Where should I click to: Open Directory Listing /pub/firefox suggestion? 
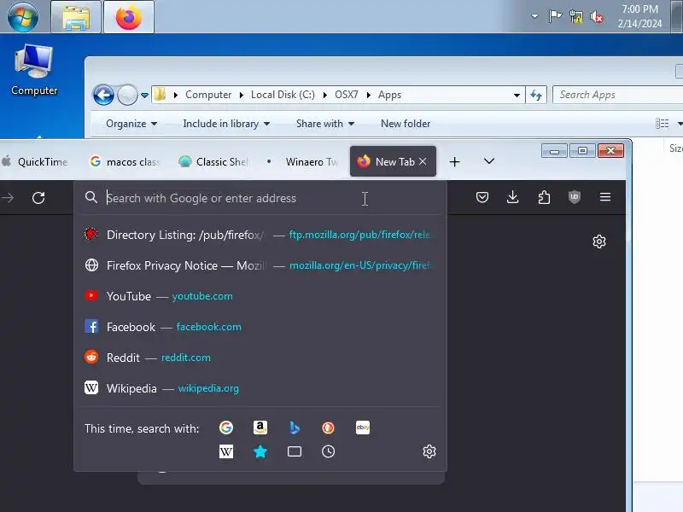[260, 235]
